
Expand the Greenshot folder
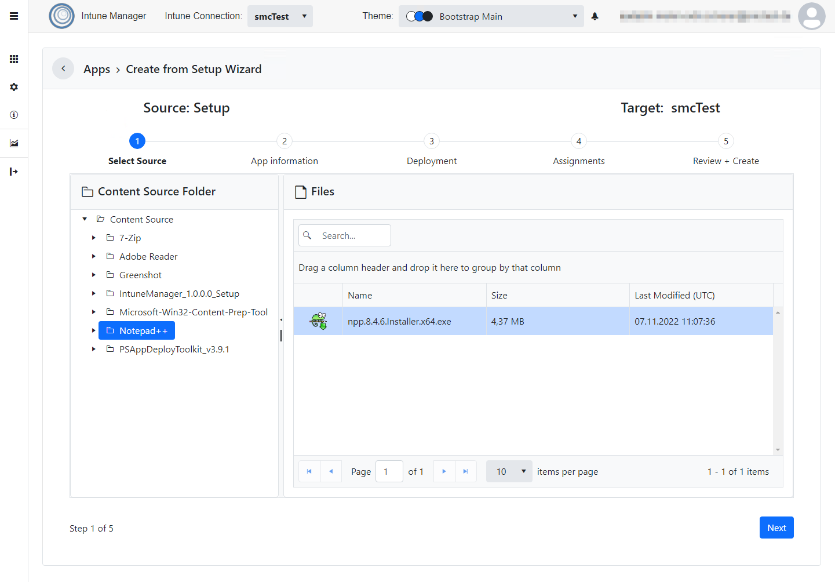94,275
